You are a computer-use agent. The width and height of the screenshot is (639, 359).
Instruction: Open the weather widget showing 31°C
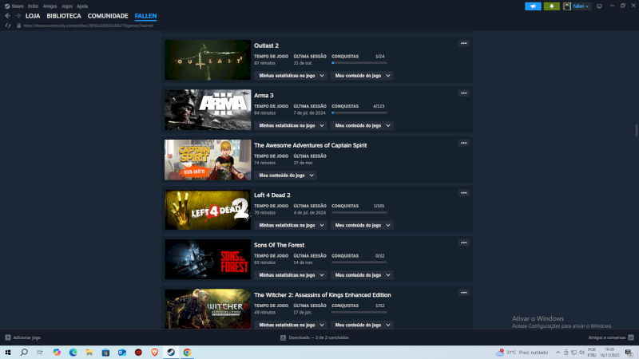(x=522, y=353)
